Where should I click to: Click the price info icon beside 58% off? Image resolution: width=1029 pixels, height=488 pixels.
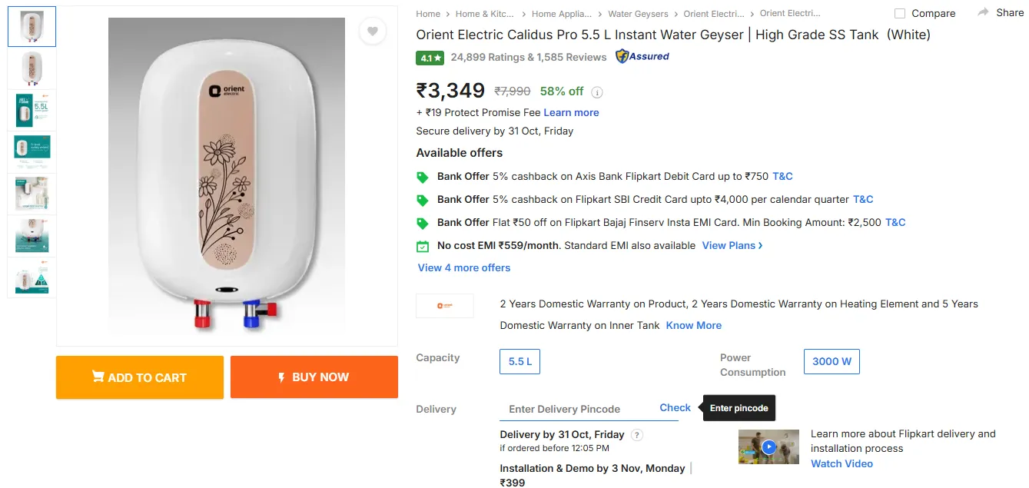pos(597,92)
